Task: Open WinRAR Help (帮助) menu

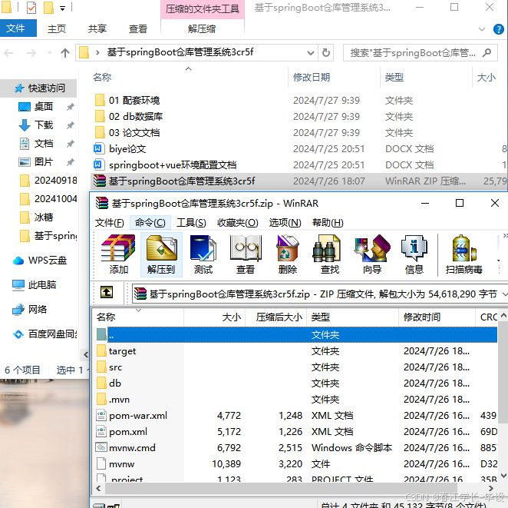Action: tap(328, 223)
